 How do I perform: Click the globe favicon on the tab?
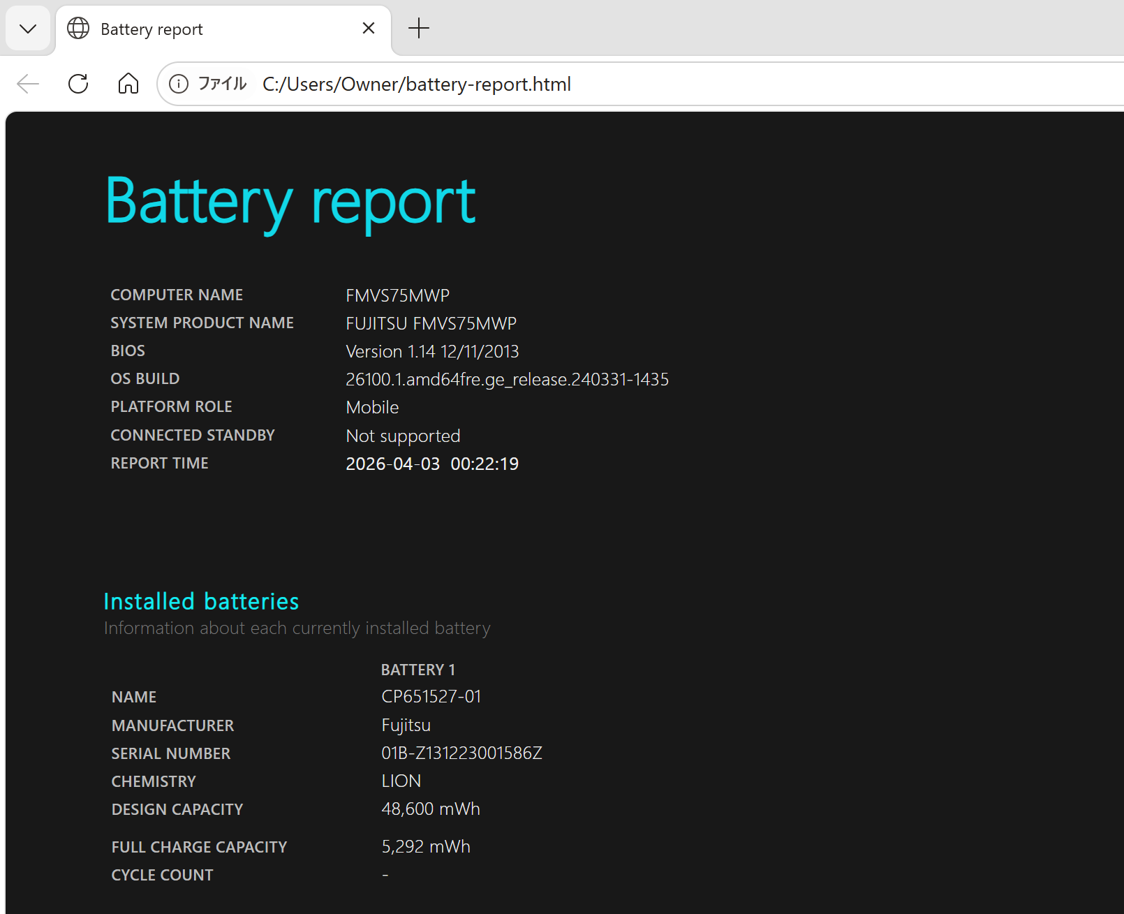click(x=78, y=29)
